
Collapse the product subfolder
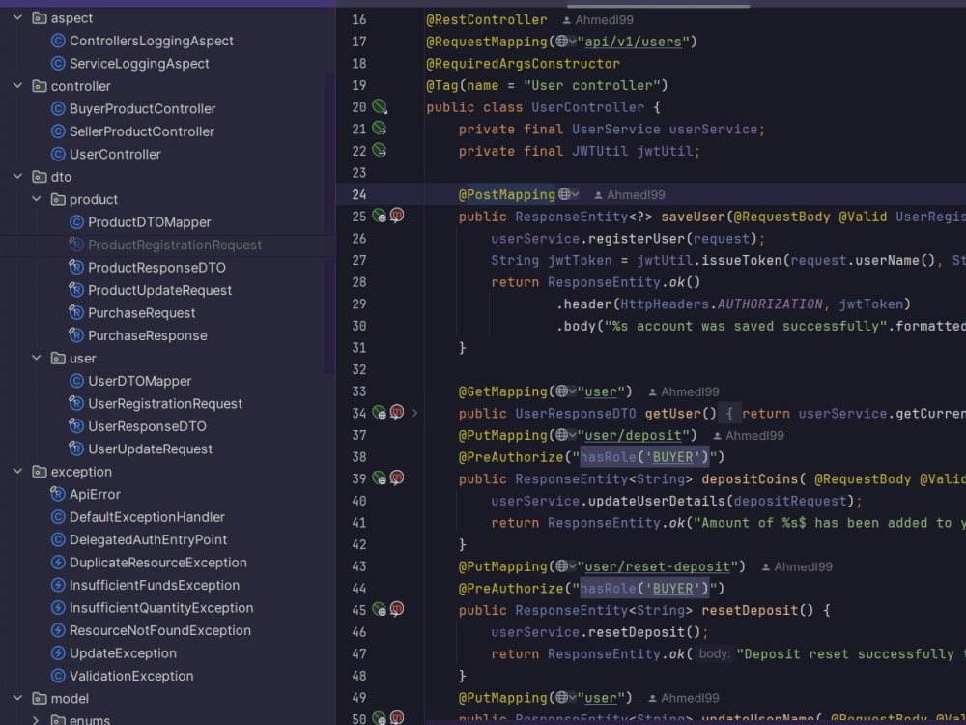click(x=37, y=199)
